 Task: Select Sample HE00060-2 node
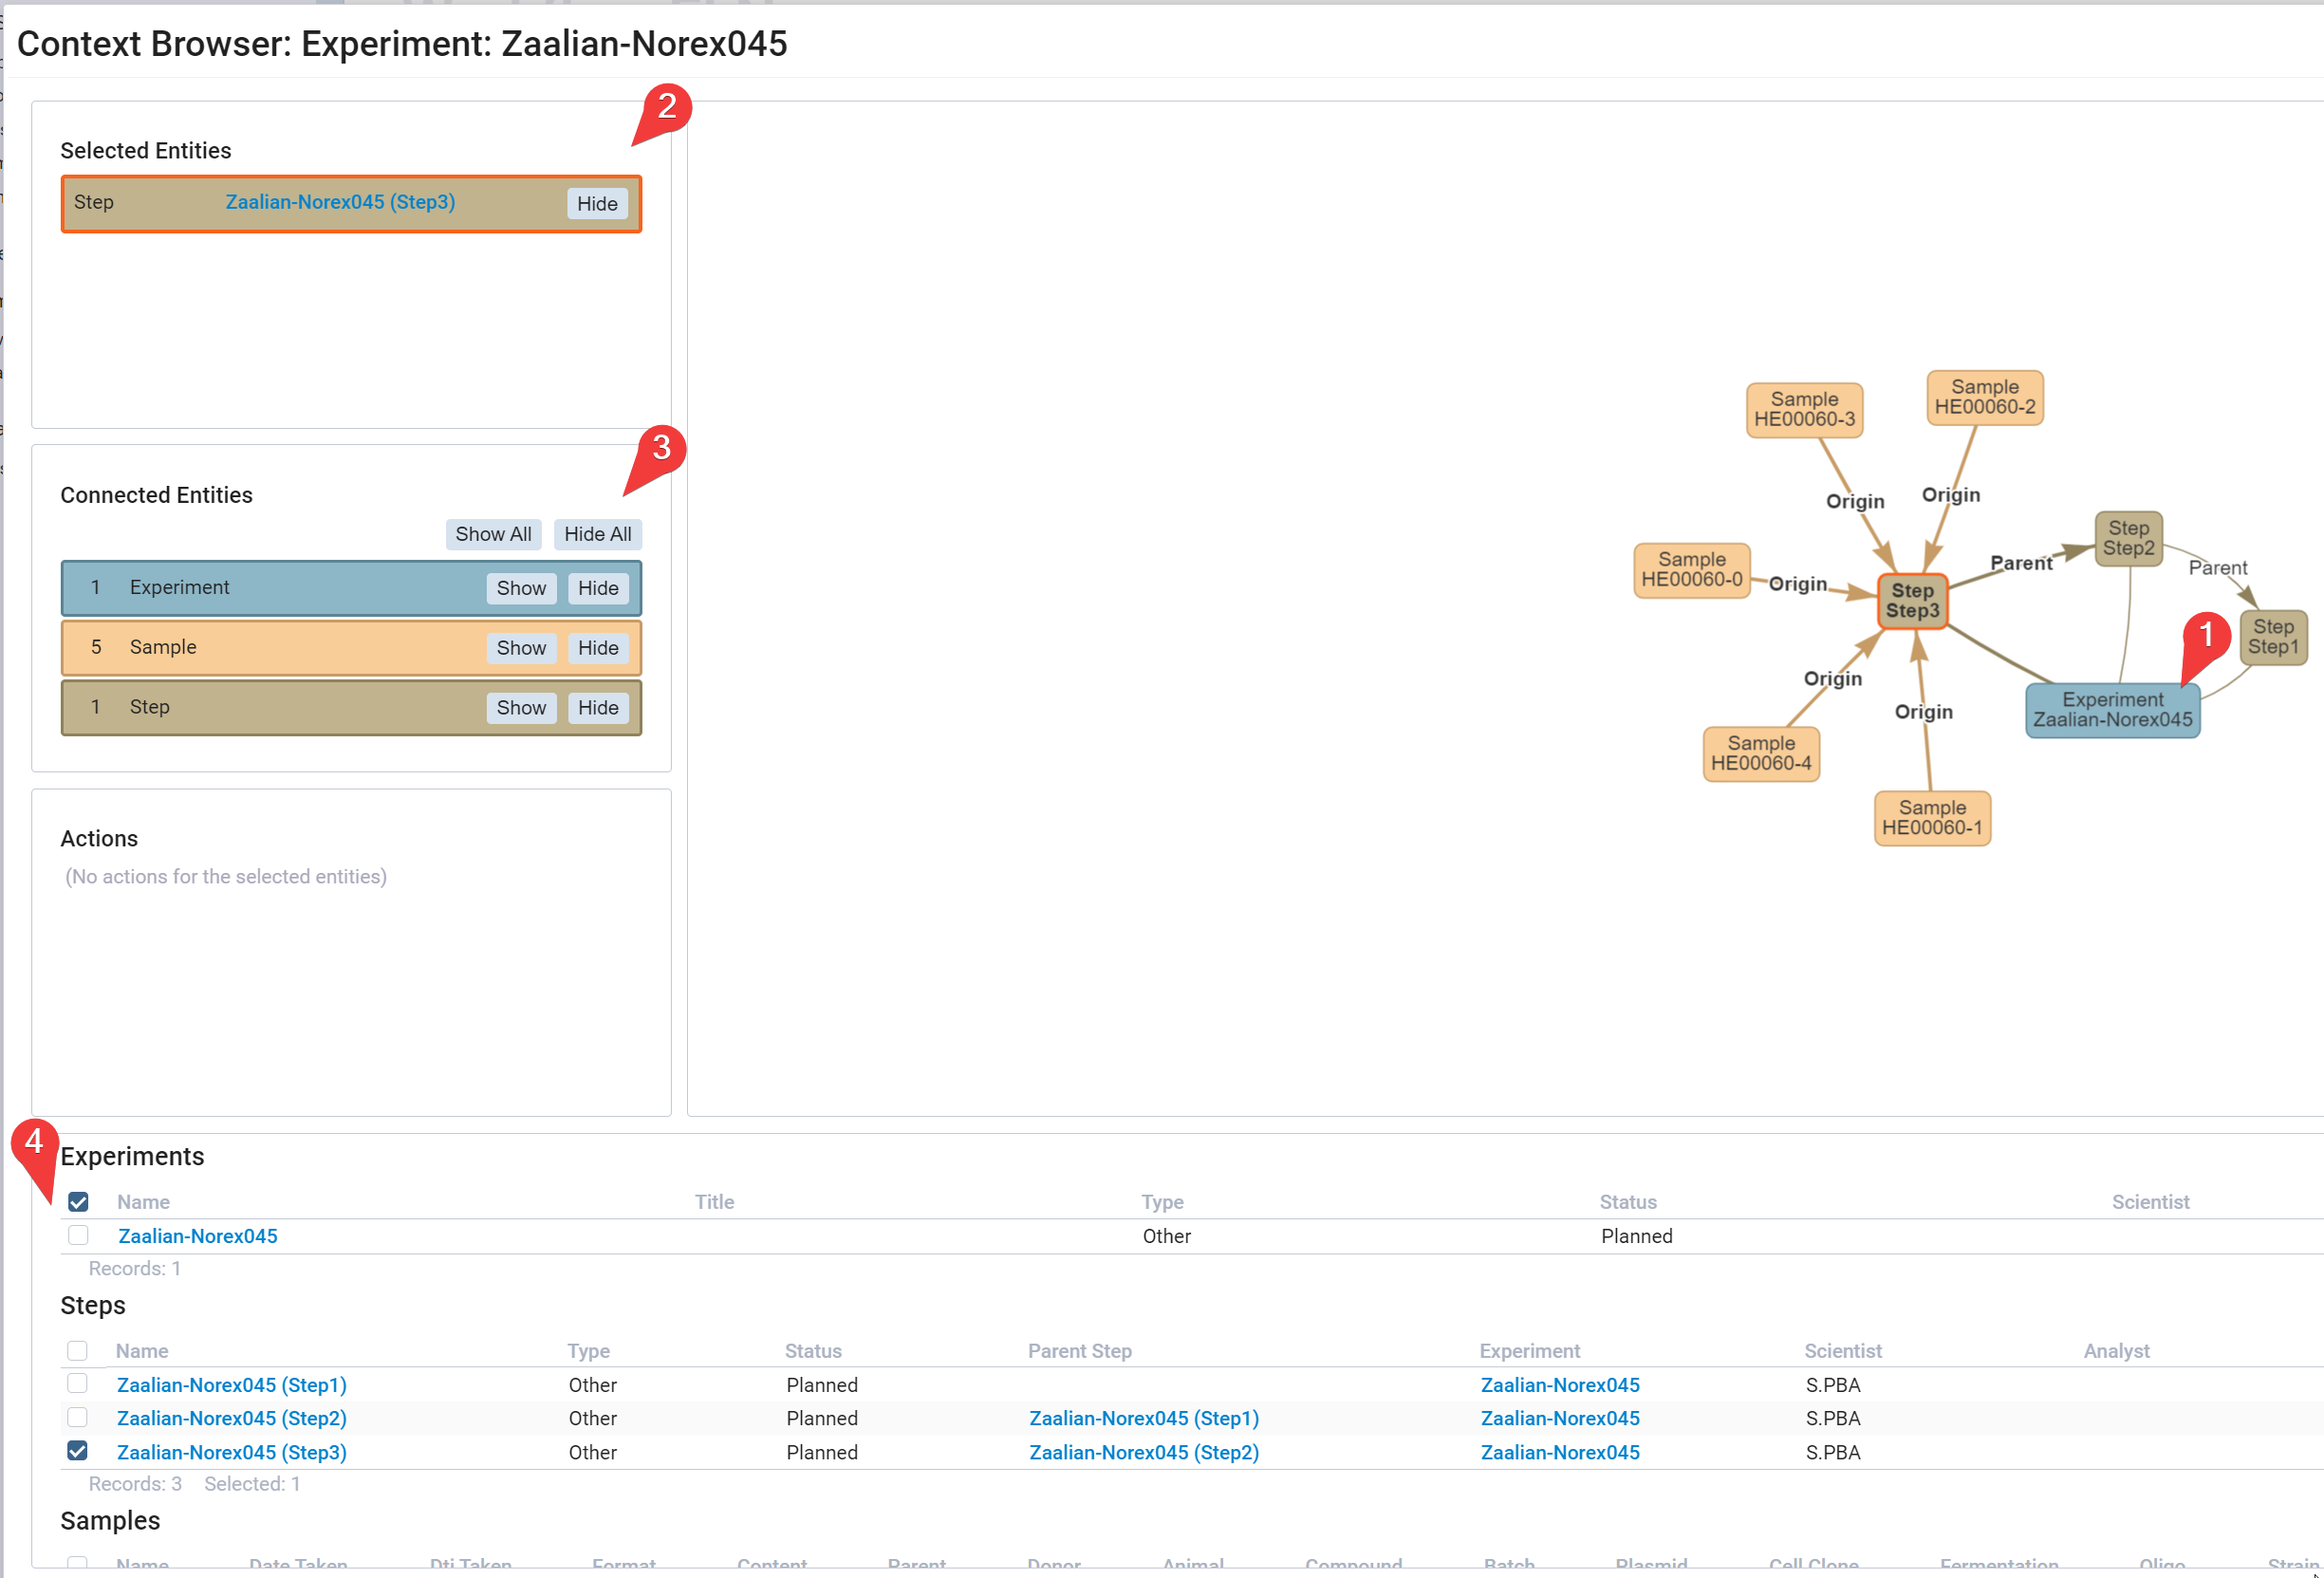pos(1984,397)
